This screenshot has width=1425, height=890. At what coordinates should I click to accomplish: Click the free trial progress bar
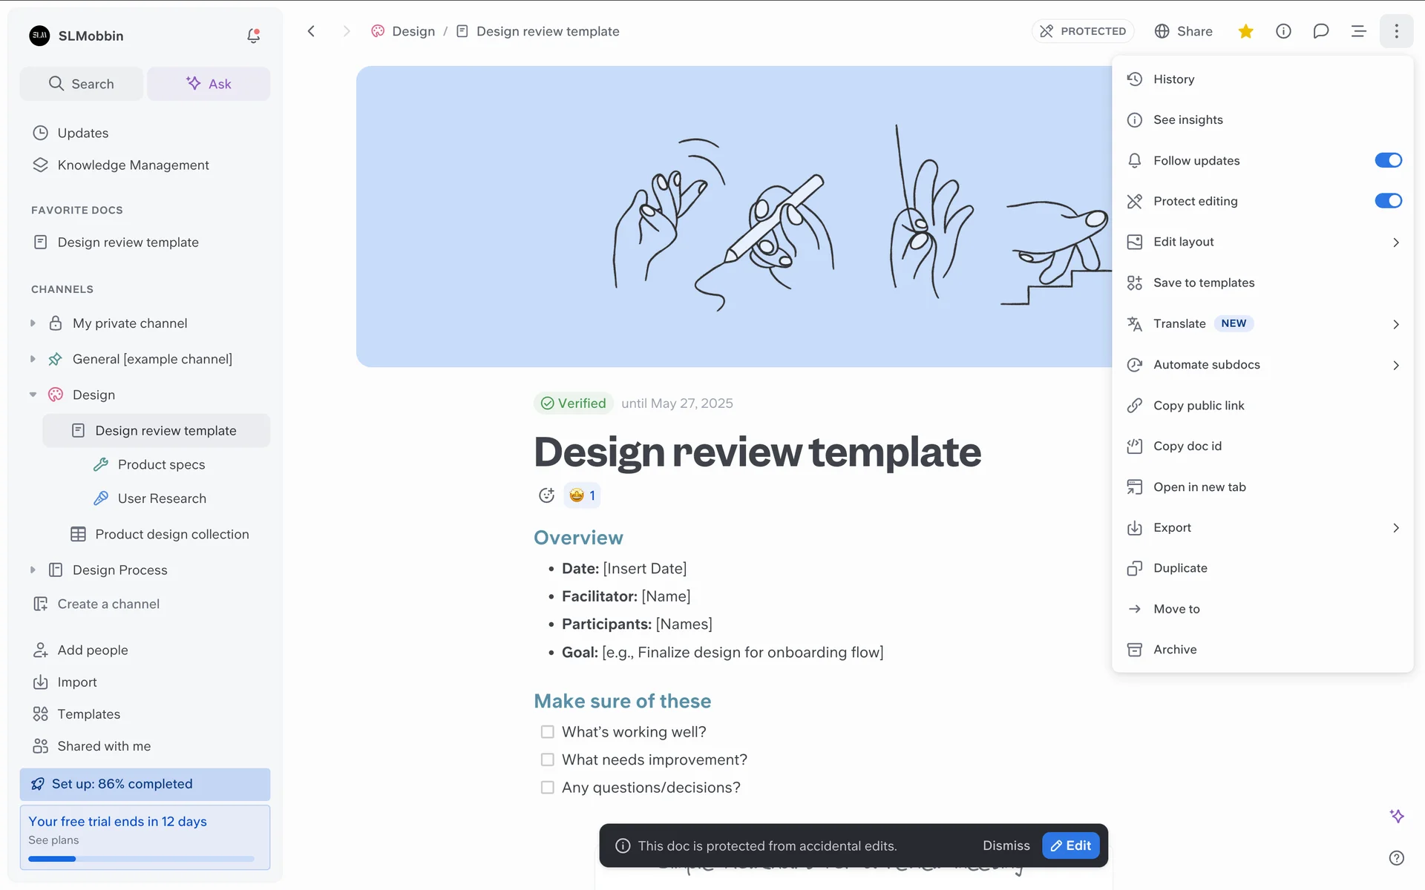pos(141,859)
